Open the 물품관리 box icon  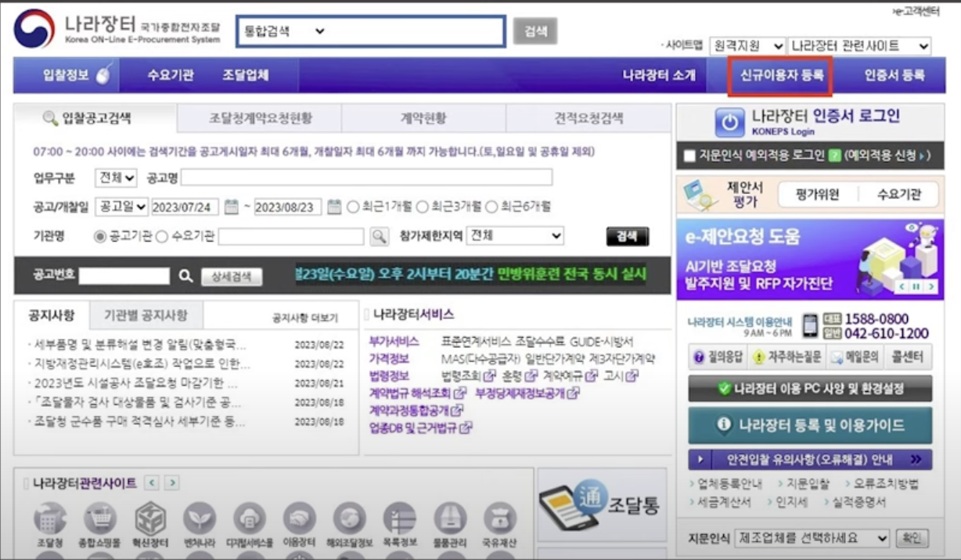click(450, 519)
